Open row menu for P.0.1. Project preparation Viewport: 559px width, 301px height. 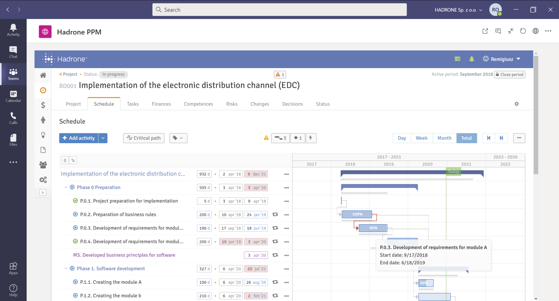[x=286, y=201]
